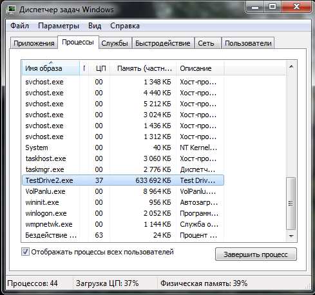
Task: Switch to the Приложения tab
Action: 34,43
